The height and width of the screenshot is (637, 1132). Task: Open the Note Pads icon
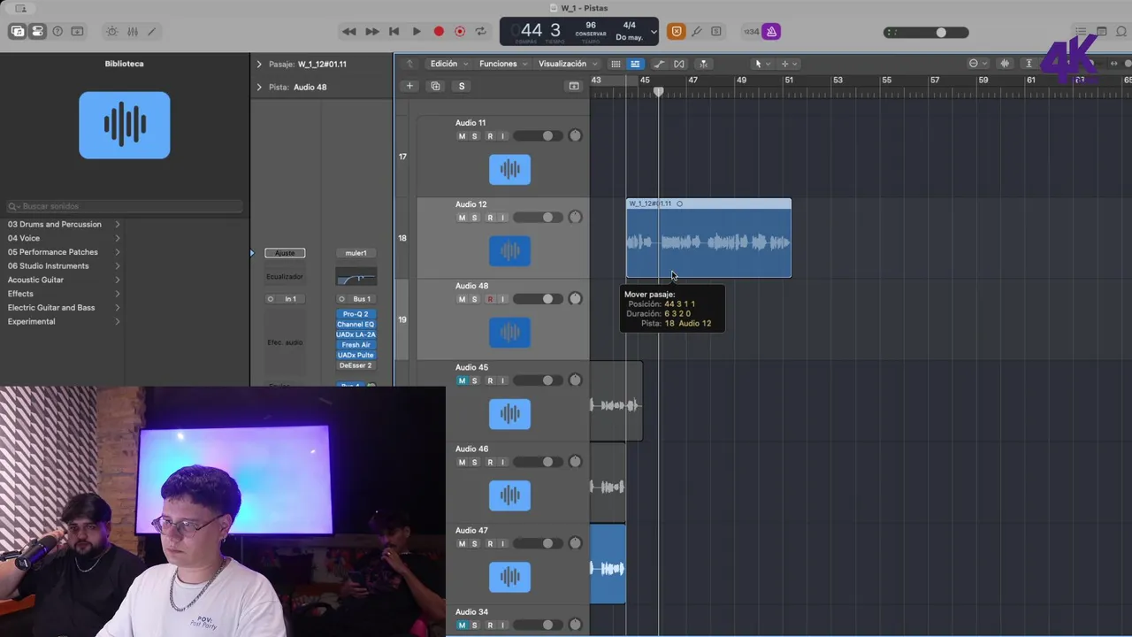click(1101, 31)
